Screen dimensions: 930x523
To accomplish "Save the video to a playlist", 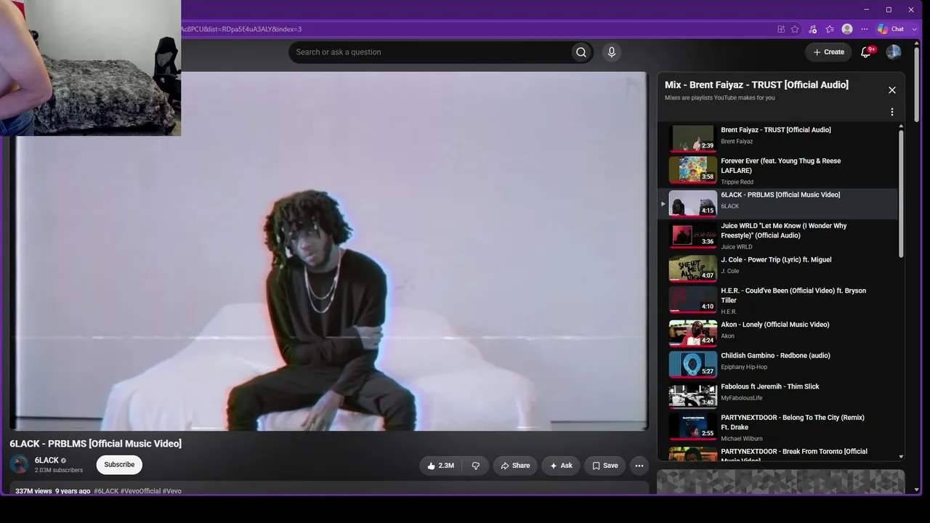I will 604,466.
